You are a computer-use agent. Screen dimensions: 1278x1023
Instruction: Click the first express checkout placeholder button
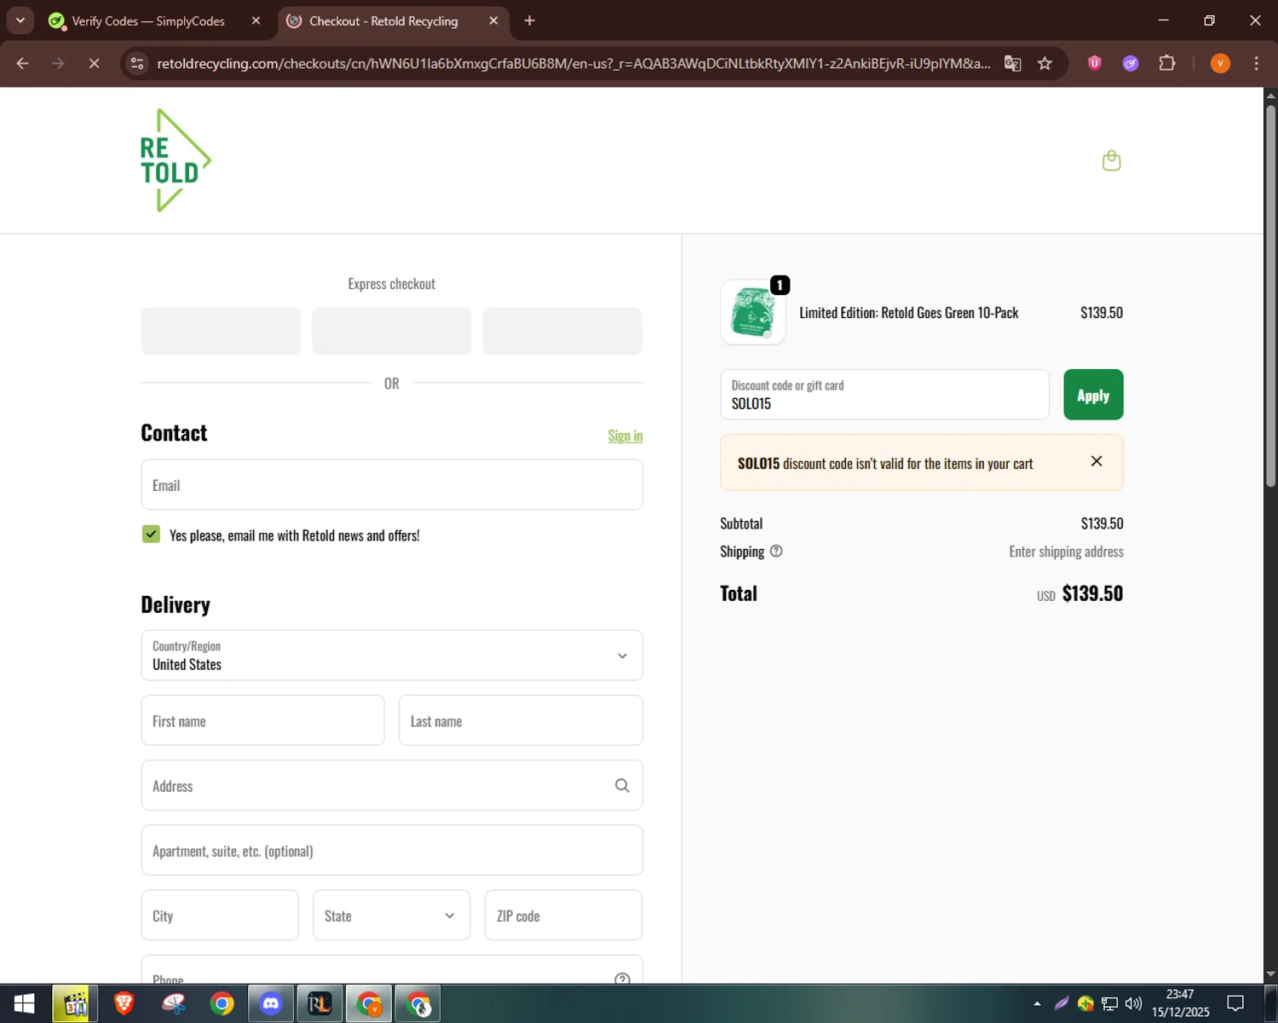[222, 331]
